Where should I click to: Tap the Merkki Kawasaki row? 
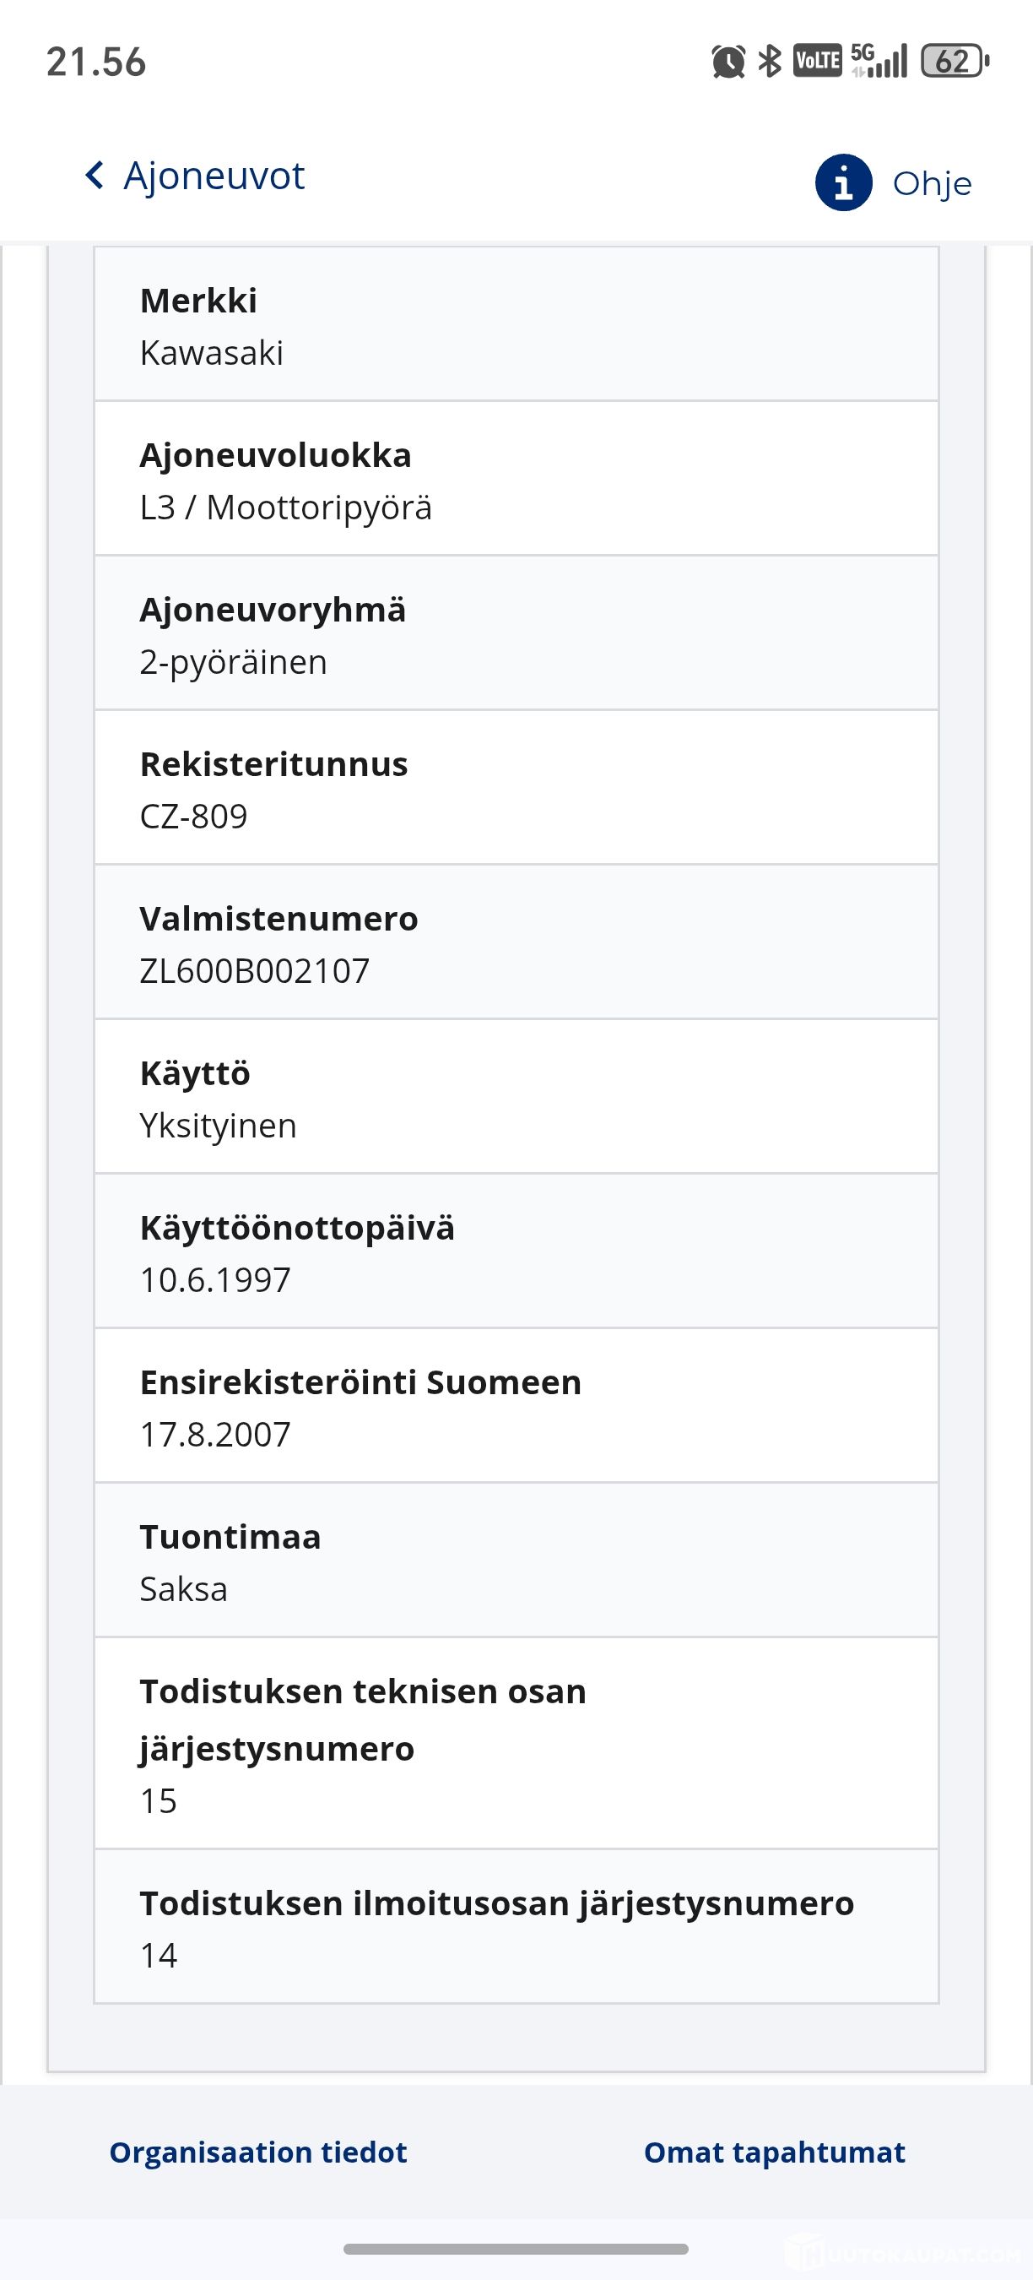coord(516,325)
